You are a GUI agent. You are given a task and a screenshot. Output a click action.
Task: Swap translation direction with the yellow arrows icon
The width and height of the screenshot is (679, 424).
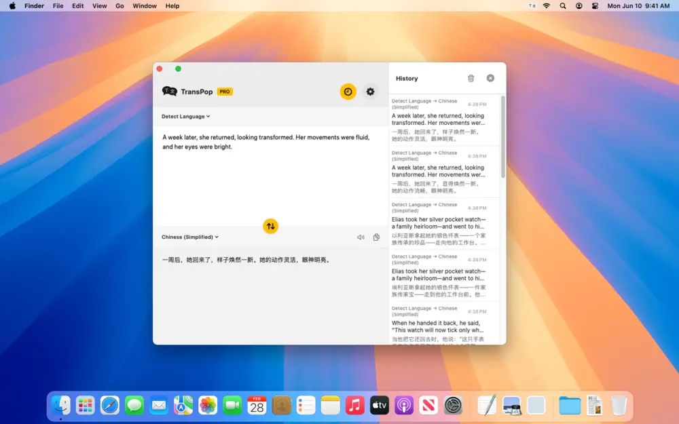tap(270, 226)
